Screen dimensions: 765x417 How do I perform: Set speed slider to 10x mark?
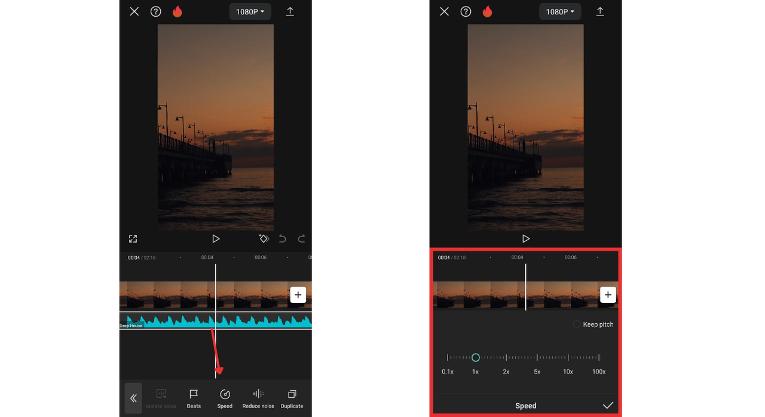(568, 358)
